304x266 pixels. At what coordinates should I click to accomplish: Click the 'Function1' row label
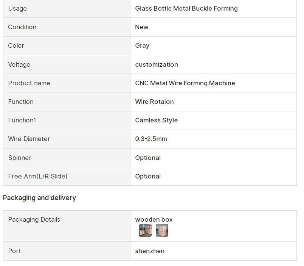[22, 120]
